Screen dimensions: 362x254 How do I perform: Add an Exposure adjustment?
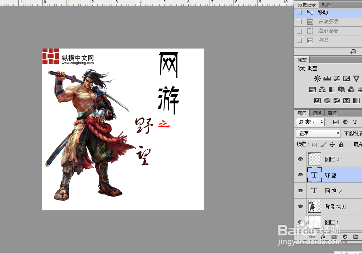pos(346,78)
